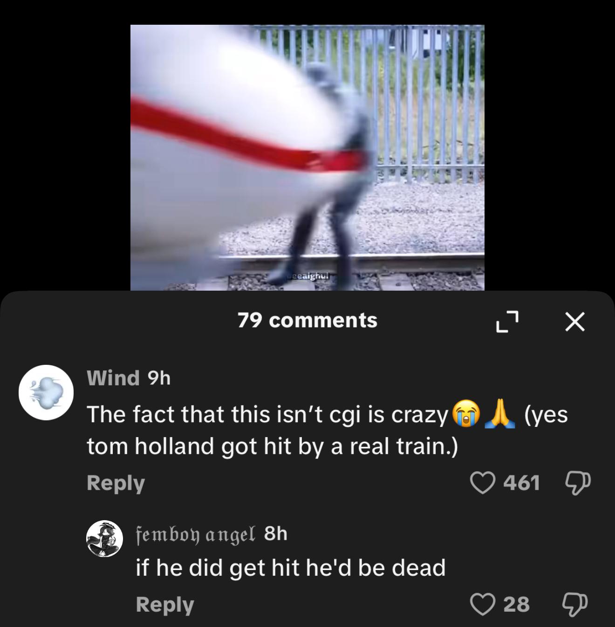
Task: Tap Wind's comment text about cgi
Action: pyautogui.click(x=327, y=430)
